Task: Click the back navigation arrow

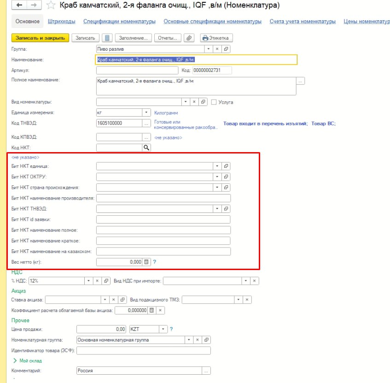Action: coord(19,6)
